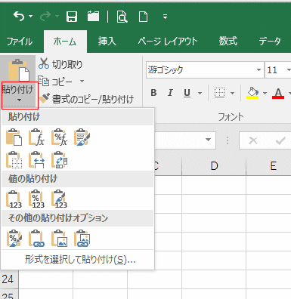291x299 pixels.
Task: Select keep source column widths paste icon
Action: (36, 159)
